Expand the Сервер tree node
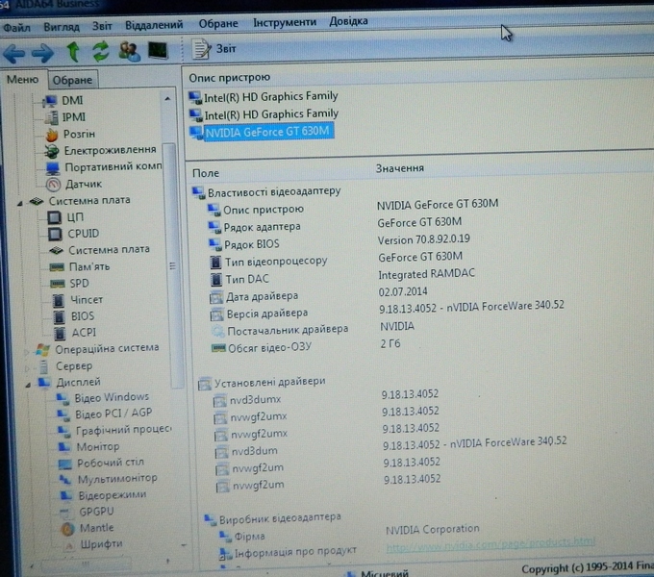Screen dimensions: 654x577 tap(28, 366)
